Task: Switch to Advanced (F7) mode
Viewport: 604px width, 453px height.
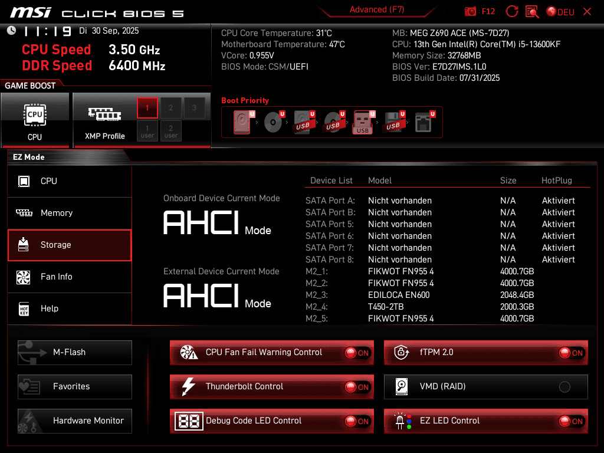Action: pos(377,9)
